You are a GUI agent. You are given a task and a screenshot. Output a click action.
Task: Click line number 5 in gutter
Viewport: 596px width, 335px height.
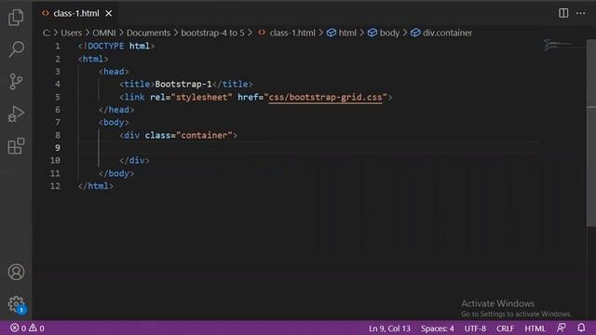58,97
